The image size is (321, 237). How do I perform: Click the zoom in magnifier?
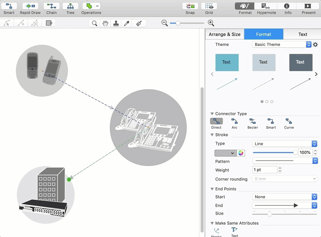[x=211, y=23]
